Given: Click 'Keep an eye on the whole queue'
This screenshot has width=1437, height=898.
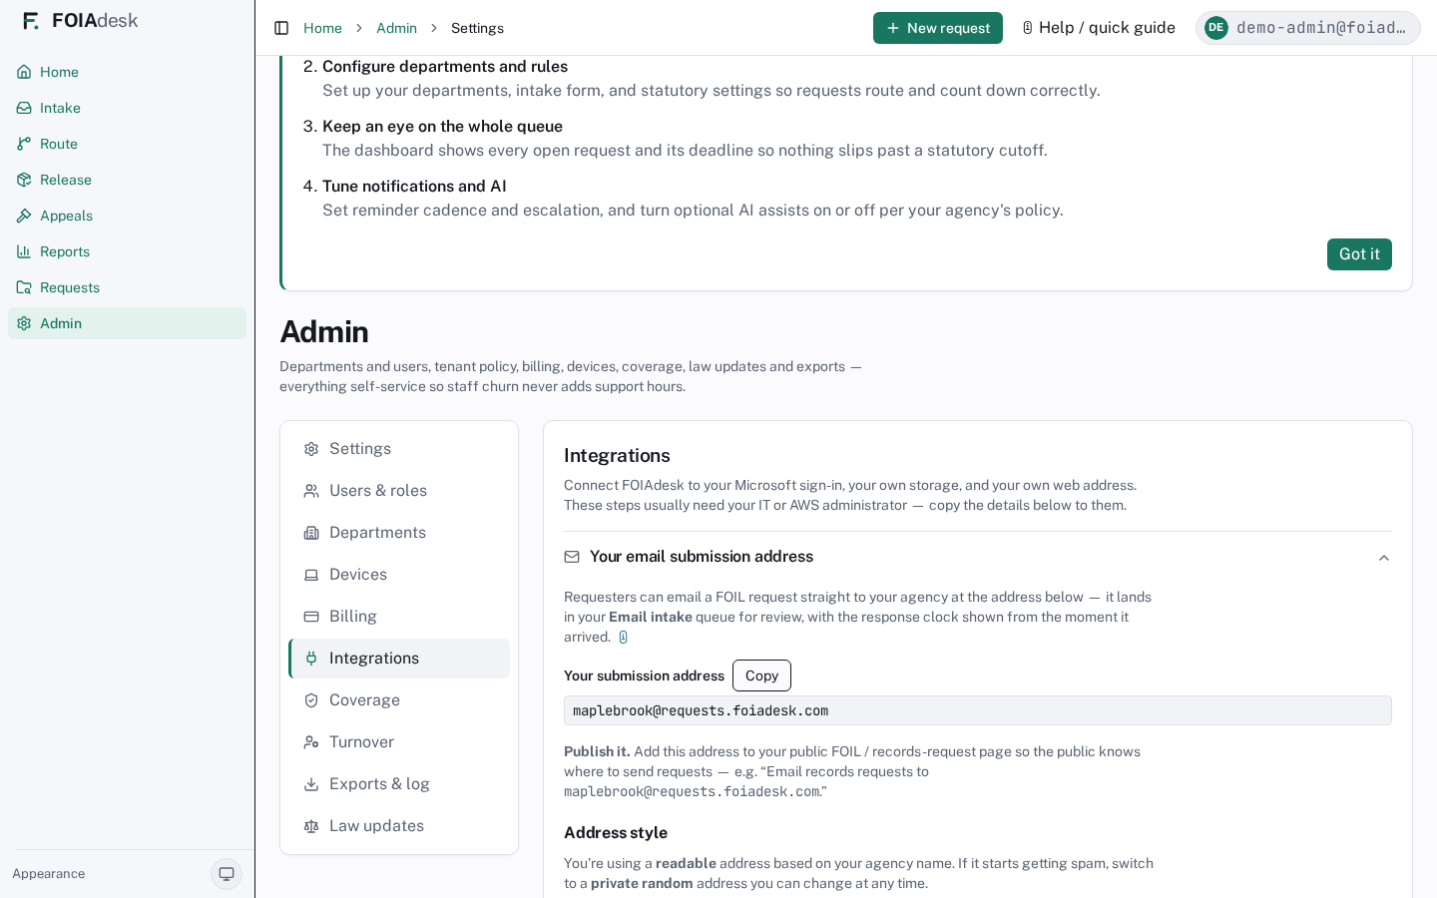Looking at the screenshot, I should coord(442,127).
